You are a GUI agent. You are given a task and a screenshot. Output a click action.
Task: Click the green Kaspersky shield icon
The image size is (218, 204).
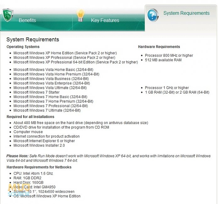tap(8, 15)
